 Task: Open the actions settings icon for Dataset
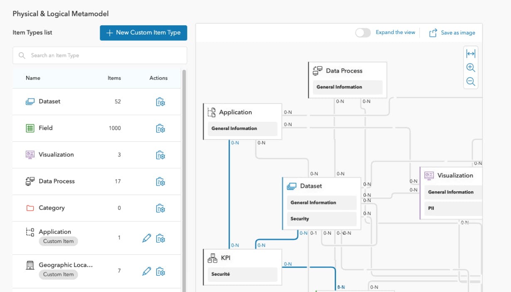point(161,101)
